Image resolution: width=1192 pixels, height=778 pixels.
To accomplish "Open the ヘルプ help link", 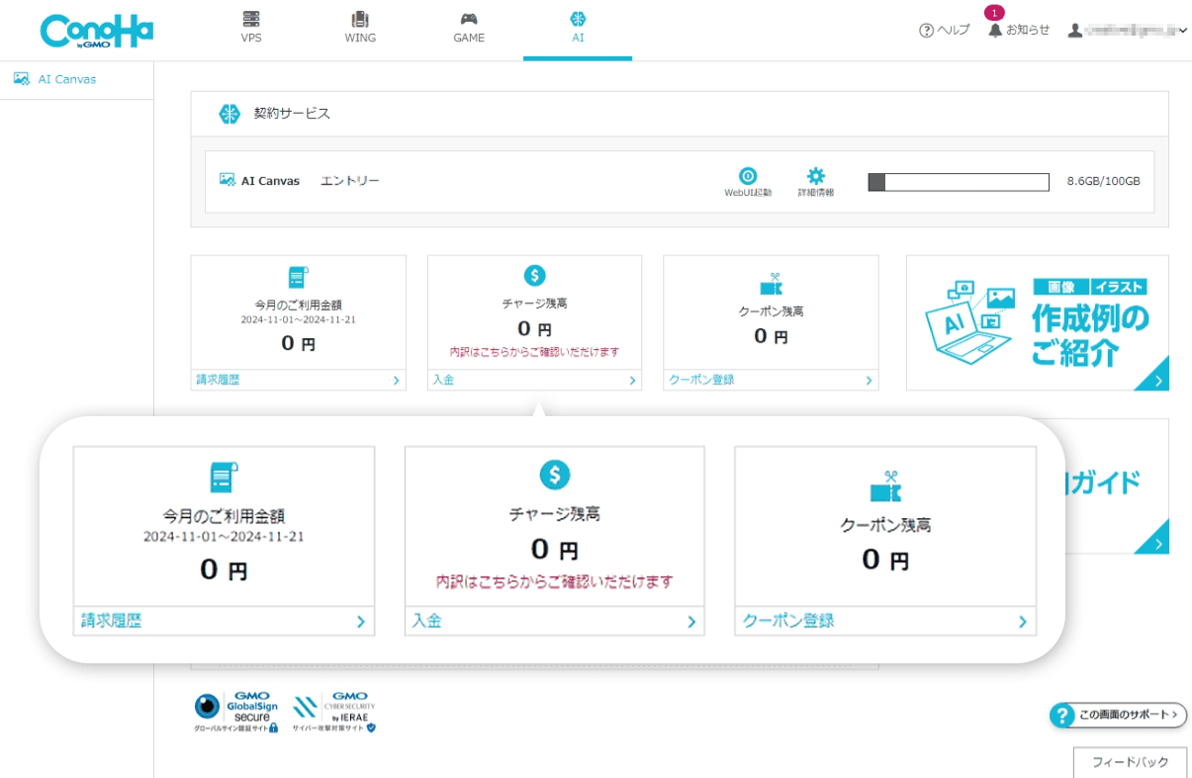I will point(944,31).
